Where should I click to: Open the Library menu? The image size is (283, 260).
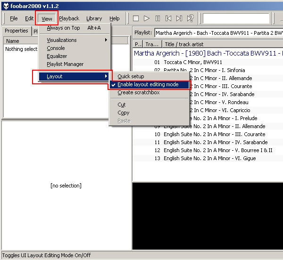[x=94, y=18]
